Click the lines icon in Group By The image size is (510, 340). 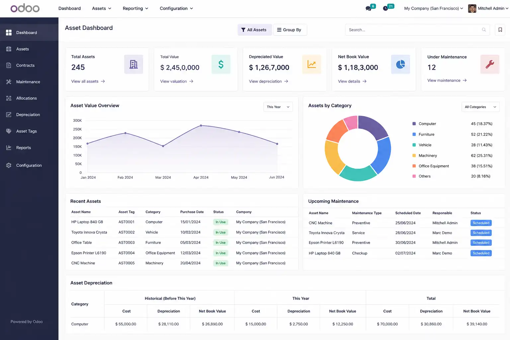(279, 30)
